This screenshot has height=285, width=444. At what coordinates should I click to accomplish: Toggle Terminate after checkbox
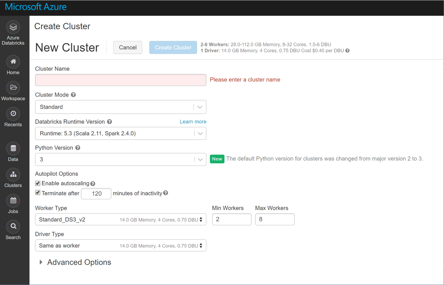(37, 193)
